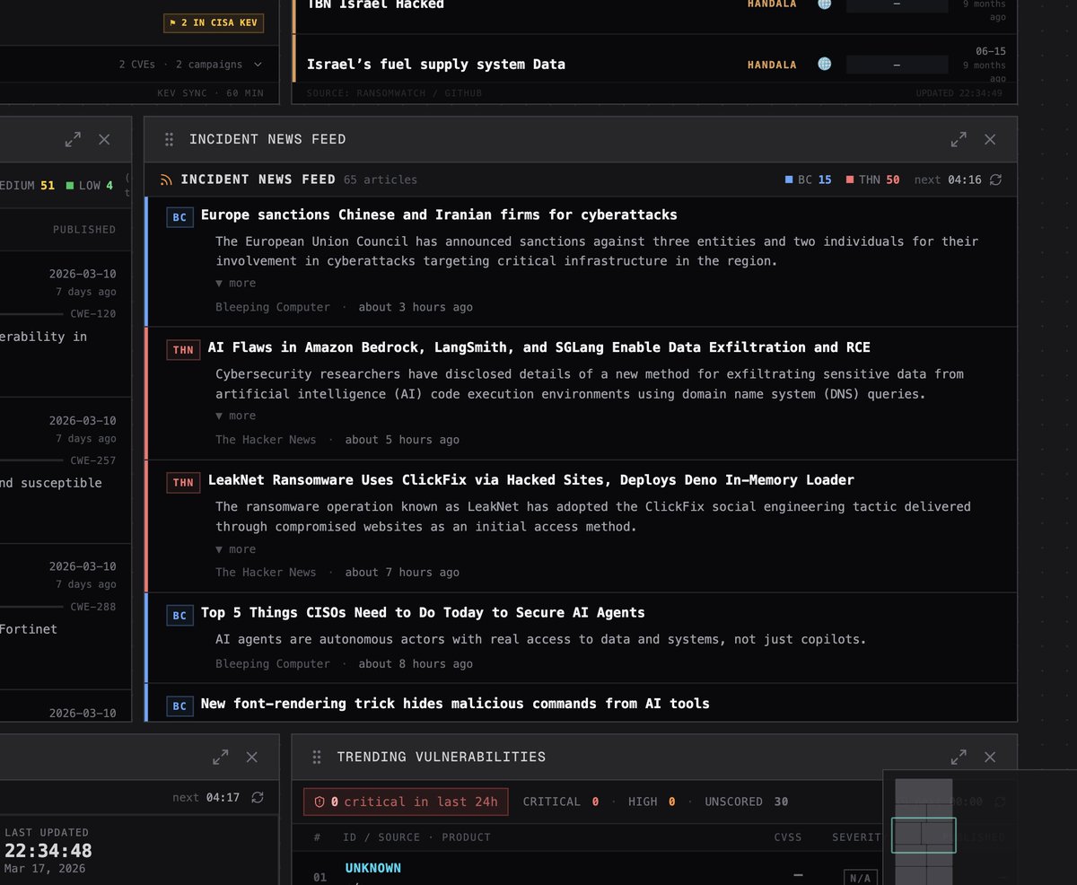Click The Hacker News source under the Amazon Bedrock article
The width and height of the screenshot is (1077, 885).
266,440
